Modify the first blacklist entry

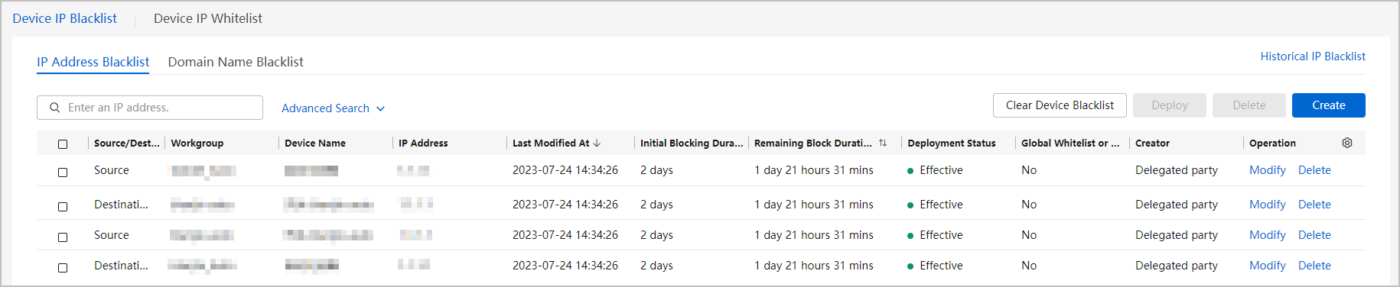tap(1268, 170)
